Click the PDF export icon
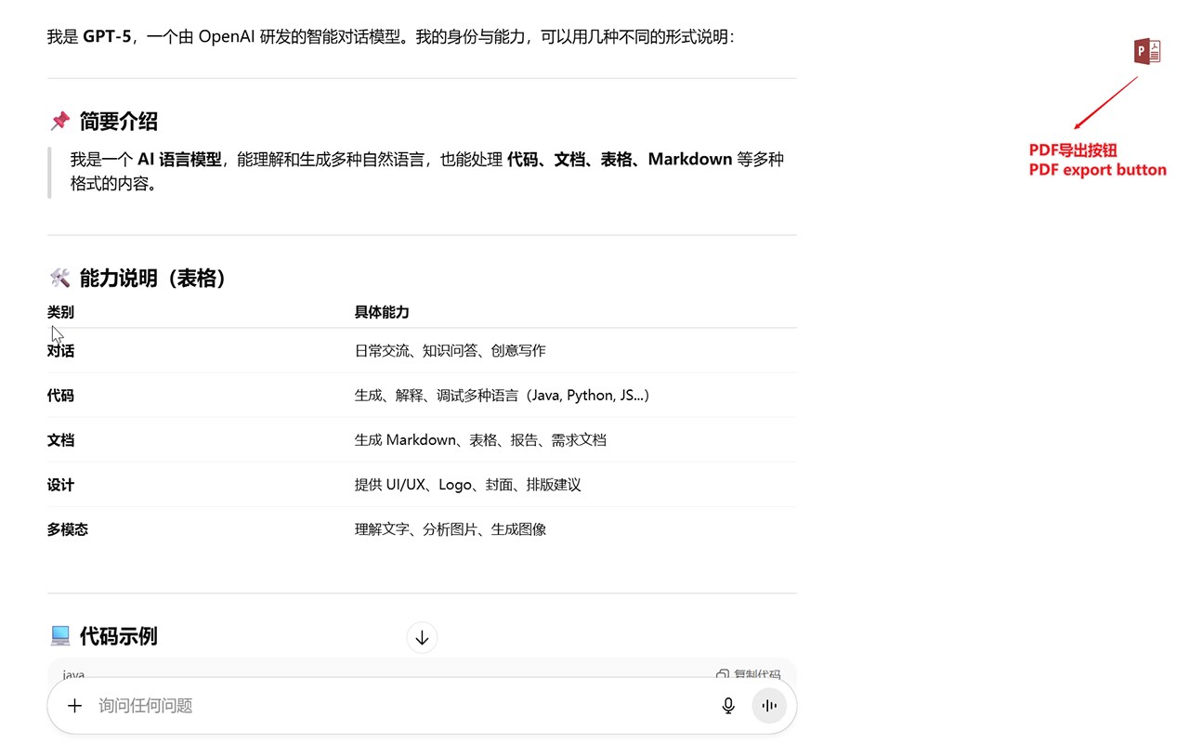 (1148, 51)
